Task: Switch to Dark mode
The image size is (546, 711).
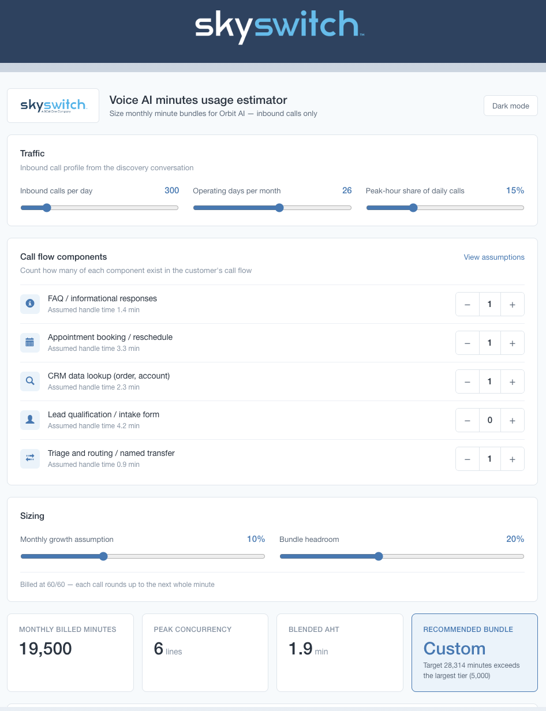Action: (511, 106)
